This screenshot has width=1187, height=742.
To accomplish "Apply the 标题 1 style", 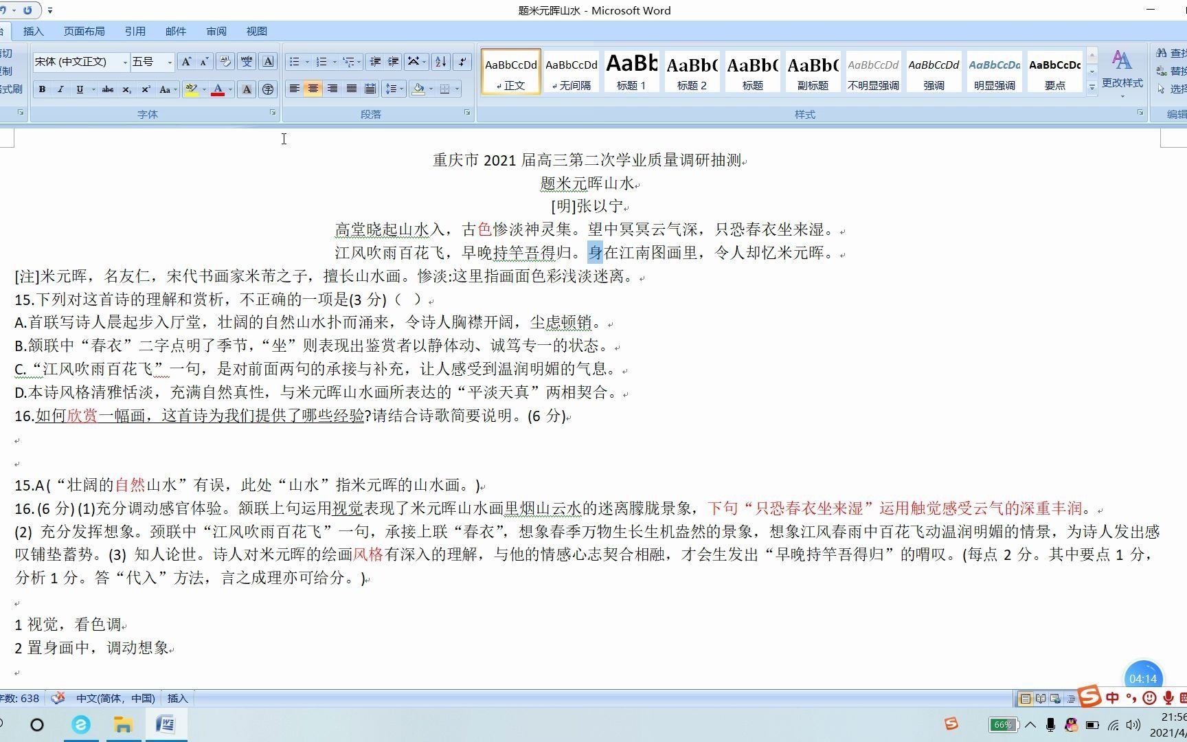I will [631, 71].
